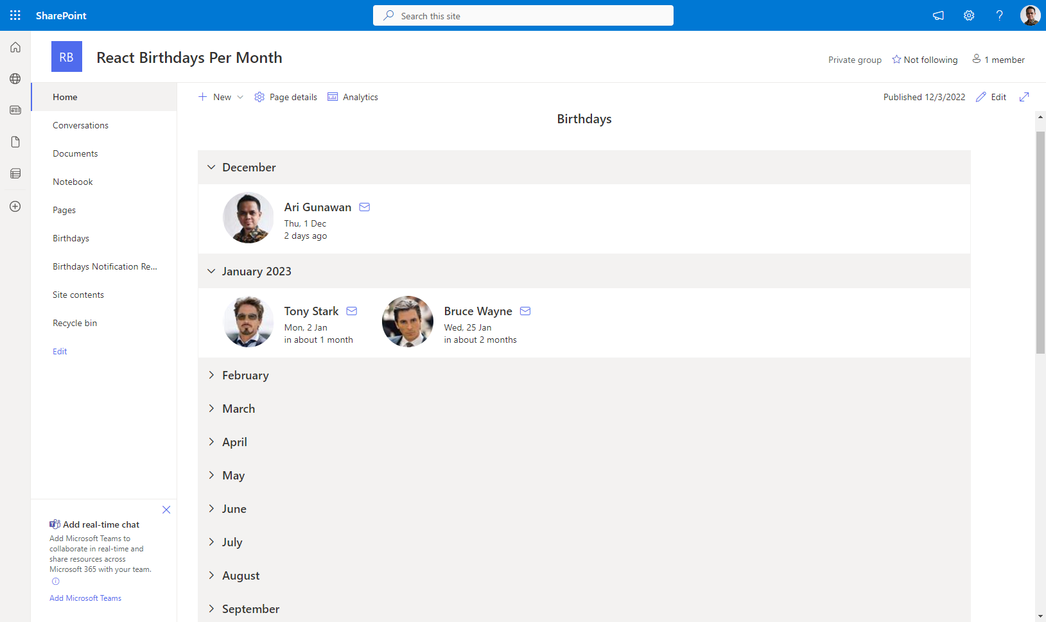The width and height of the screenshot is (1046, 622).
Task: Click the vertical scrollbar thumb
Action: tap(1040, 242)
